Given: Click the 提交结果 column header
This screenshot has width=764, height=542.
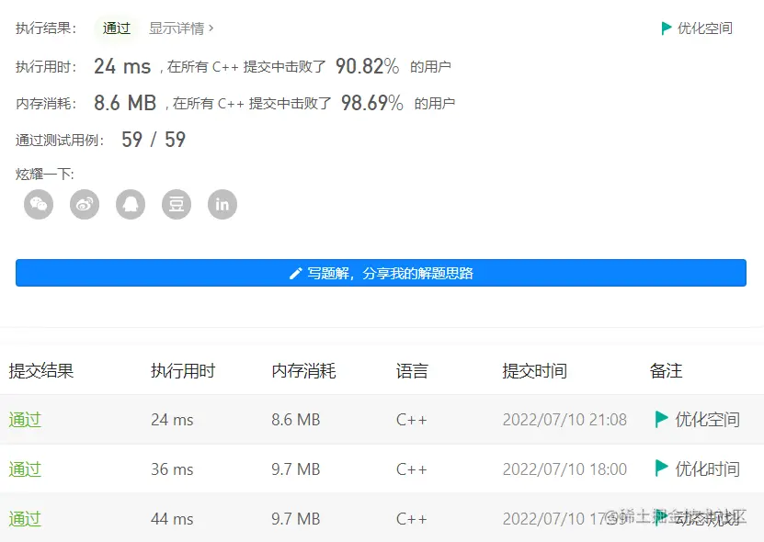Looking at the screenshot, I should click(41, 371).
